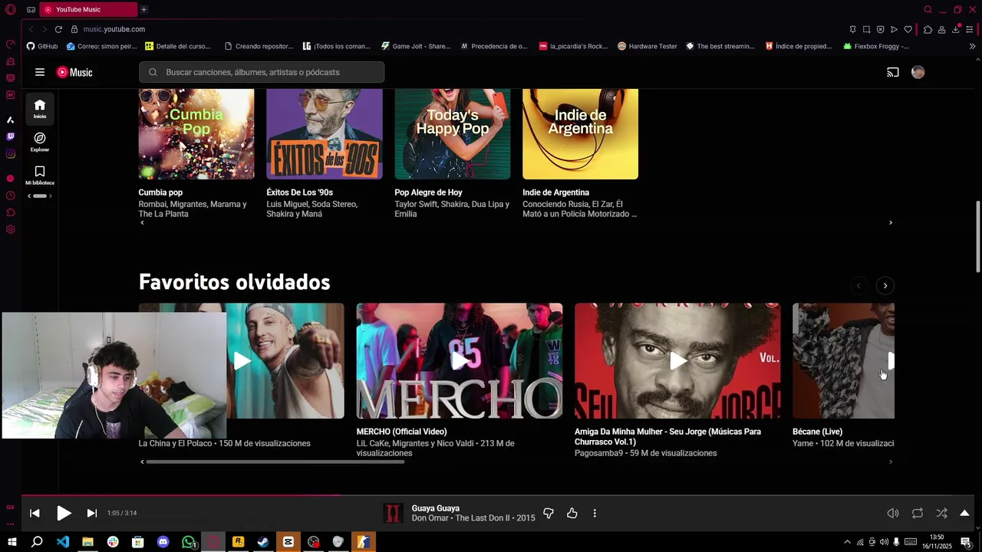Screen dimensions: 982x552
Task: Show hidden system tray icons
Action: [x=847, y=542]
